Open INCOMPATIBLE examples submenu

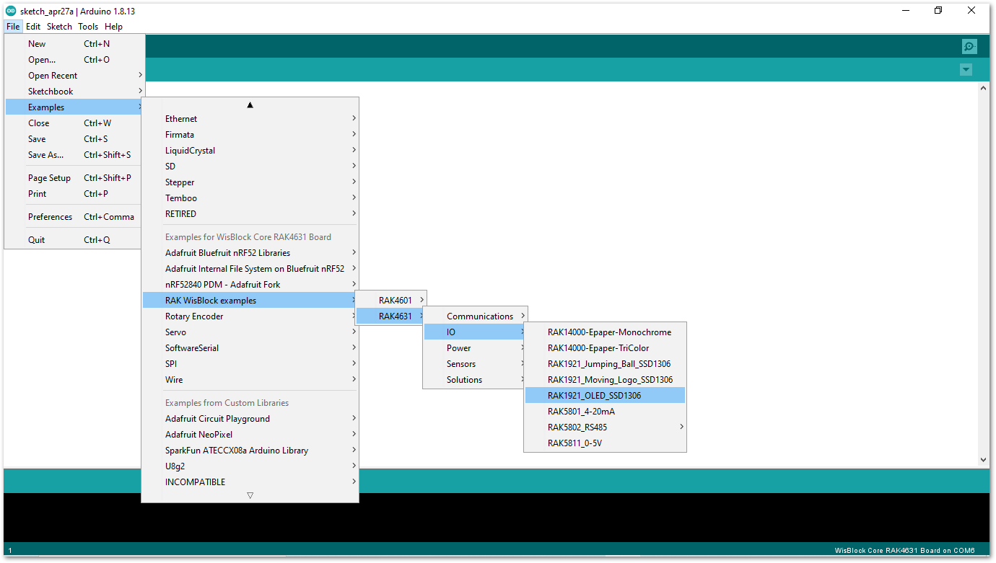pyautogui.click(x=250, y=482)
